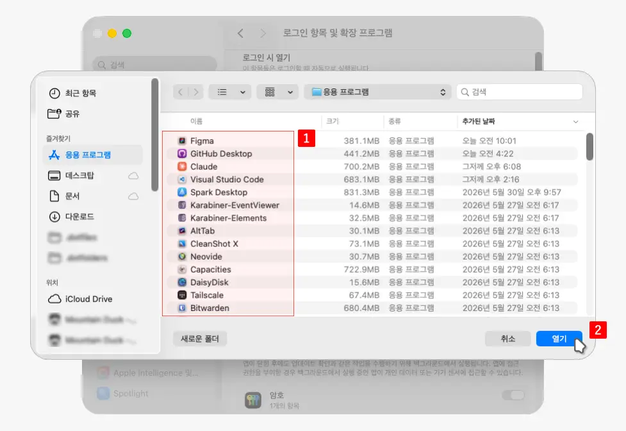Click the 열기 button
The height and width of the screenshot is (431, 626).
(x=559, y=339)
